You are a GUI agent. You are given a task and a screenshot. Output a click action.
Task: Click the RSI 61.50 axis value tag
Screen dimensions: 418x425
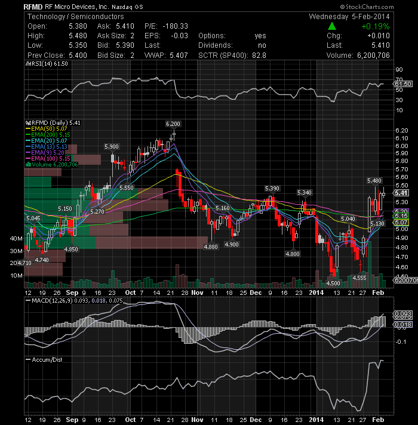point(403,84)
